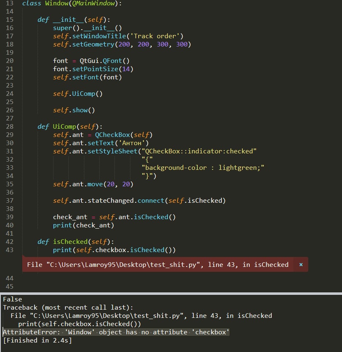Close the inline error popup
The width and height of the screenshot is (342, 352).
coord(301,265)
